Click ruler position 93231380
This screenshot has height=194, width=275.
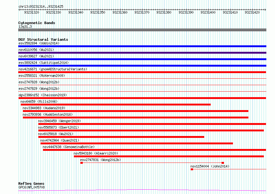click(x=164, y=12)
